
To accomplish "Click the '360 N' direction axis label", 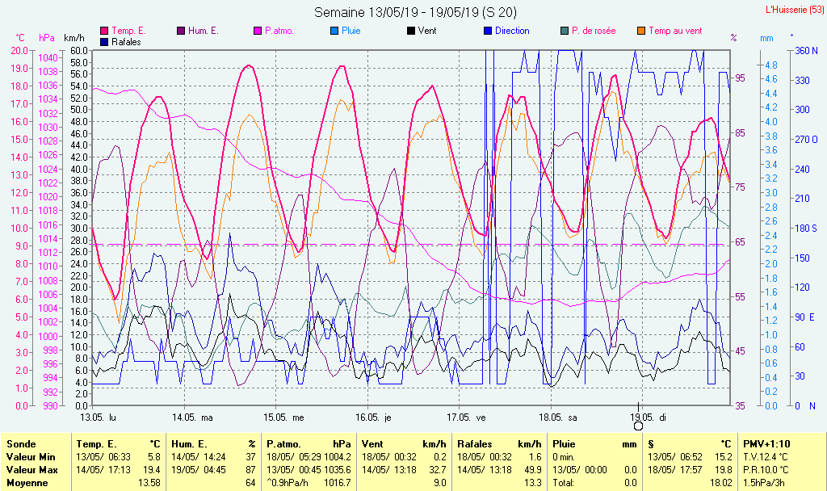I will [x=807, y=51].
